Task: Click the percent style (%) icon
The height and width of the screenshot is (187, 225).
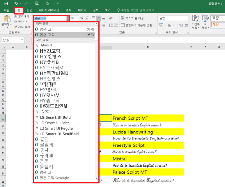Action: (169, 25)
